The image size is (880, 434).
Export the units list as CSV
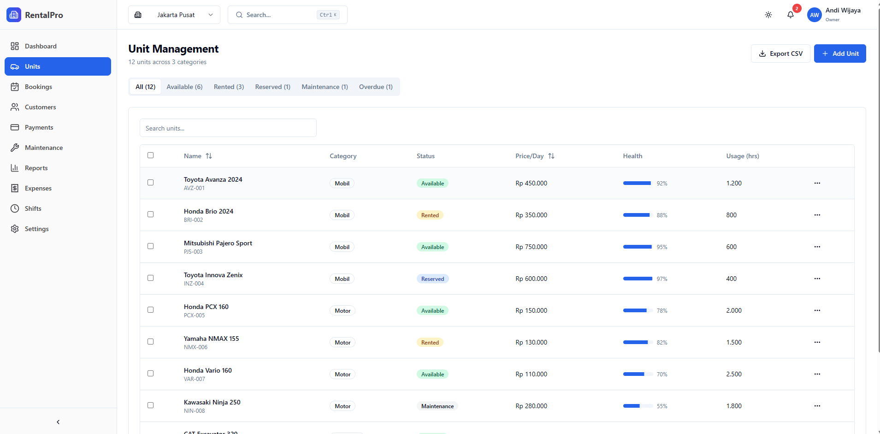click(780, 54)
